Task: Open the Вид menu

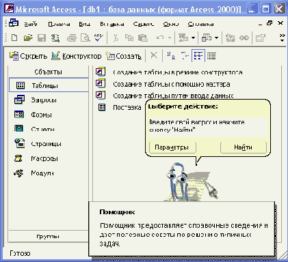Action: coord(85,24)
